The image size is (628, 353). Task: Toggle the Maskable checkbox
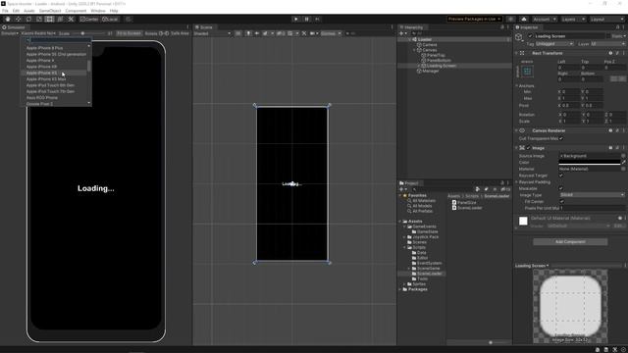click(561, 188)
